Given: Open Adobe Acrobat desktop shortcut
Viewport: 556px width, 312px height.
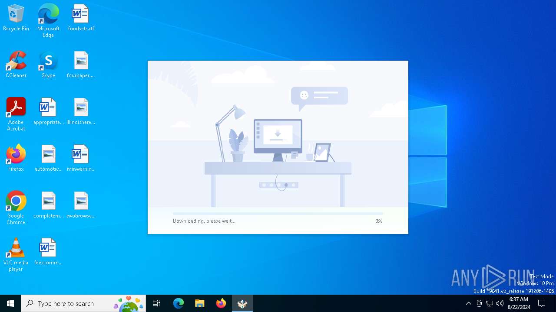Looking at the screenshot, I should pos(16,114).
